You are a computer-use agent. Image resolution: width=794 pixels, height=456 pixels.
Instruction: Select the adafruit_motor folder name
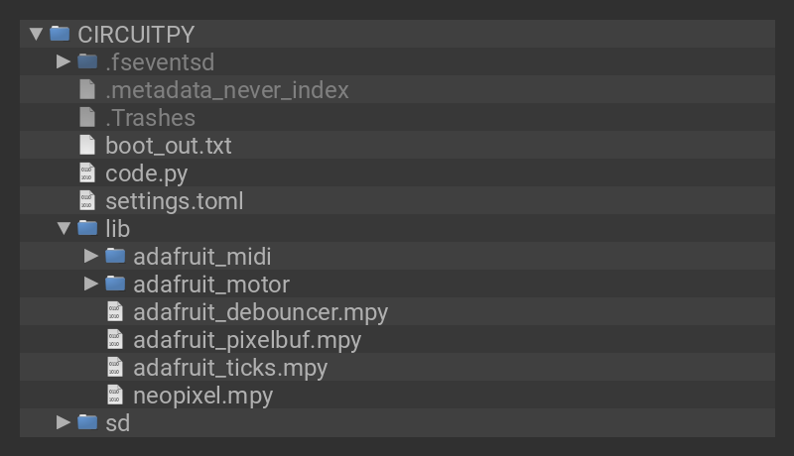(210, 284)
